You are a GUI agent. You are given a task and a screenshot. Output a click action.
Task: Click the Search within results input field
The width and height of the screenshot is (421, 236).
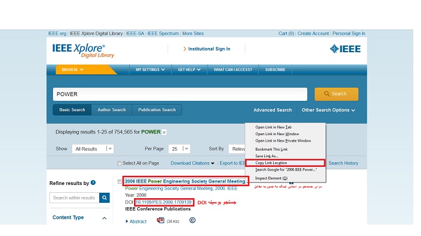pos(75,198)
